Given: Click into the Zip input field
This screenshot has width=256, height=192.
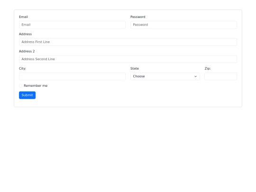Looking at the screenshot, I should click(x=220, y=76).
